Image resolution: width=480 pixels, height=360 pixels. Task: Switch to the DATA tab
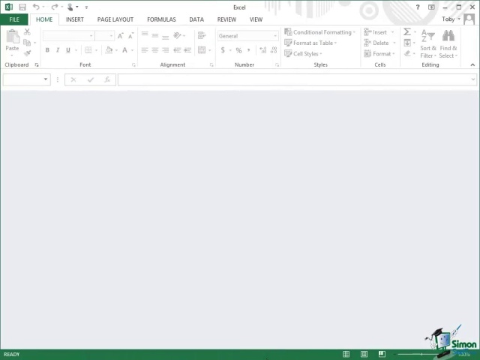(196, 19)
